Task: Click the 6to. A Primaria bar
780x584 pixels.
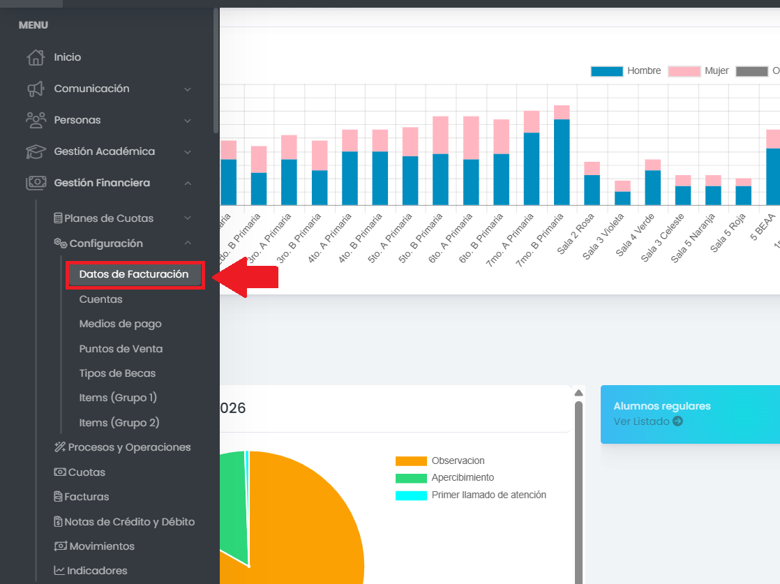Action: coord(471,160)
